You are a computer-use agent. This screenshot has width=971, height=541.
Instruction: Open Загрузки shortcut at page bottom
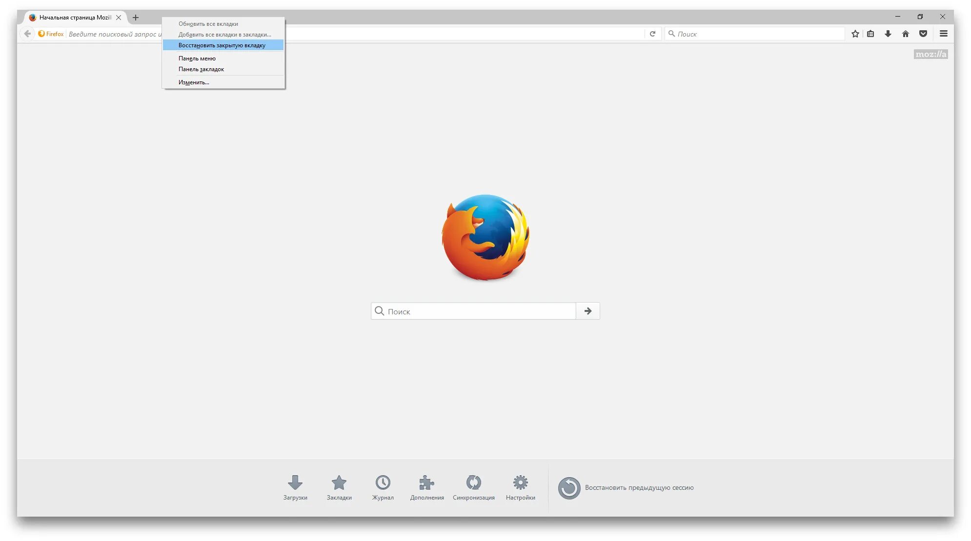pos(295,487)
